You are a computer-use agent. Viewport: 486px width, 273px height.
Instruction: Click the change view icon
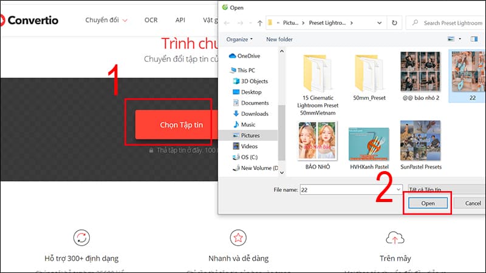[x=451, y=39]
